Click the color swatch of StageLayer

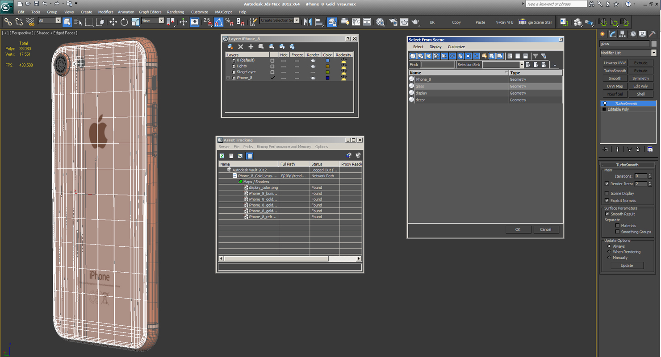click(327, 72)
